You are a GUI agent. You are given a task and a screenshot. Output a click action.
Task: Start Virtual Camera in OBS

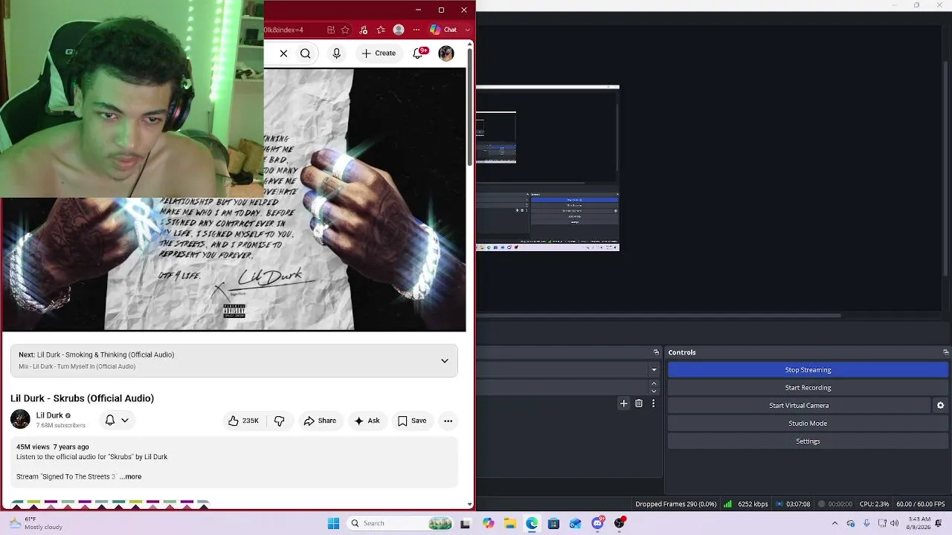[799, 405]
